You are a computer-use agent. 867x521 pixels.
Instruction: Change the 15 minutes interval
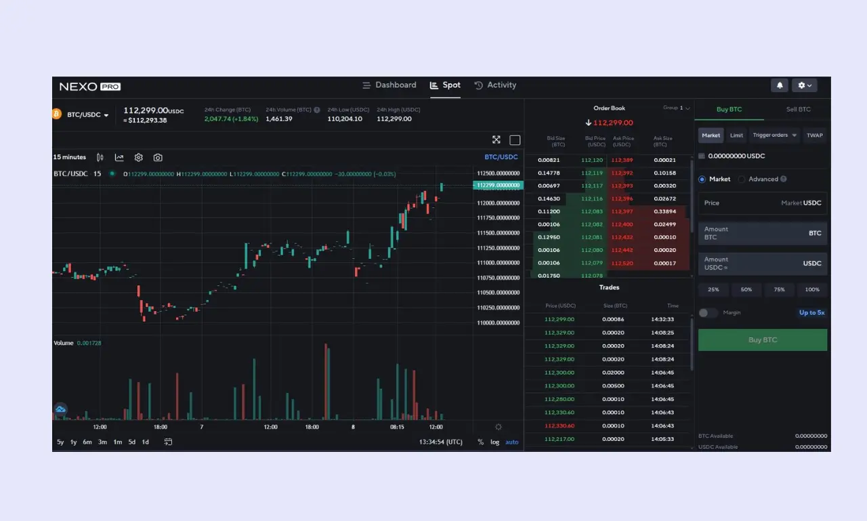[x=70, y=157]
